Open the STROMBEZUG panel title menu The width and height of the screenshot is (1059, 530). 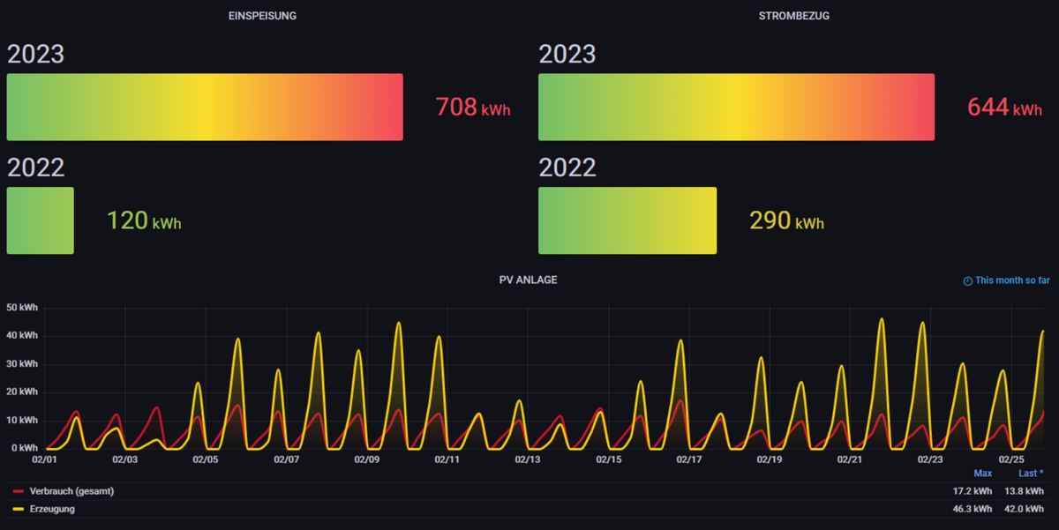pos(794,16)
